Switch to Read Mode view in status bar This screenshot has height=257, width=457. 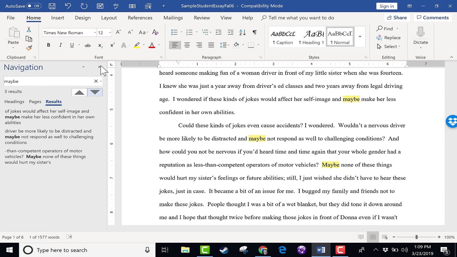361,237
